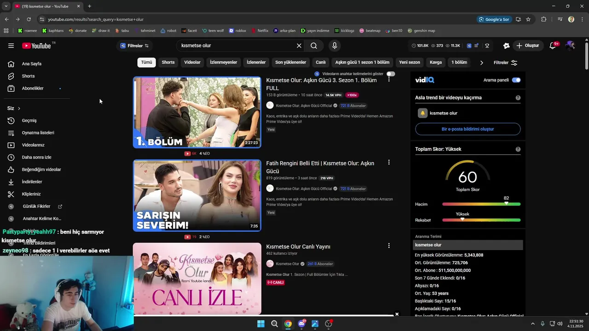Open Shorts in the sidebar
Screen dimensions: 589x331
pos(28,76)
